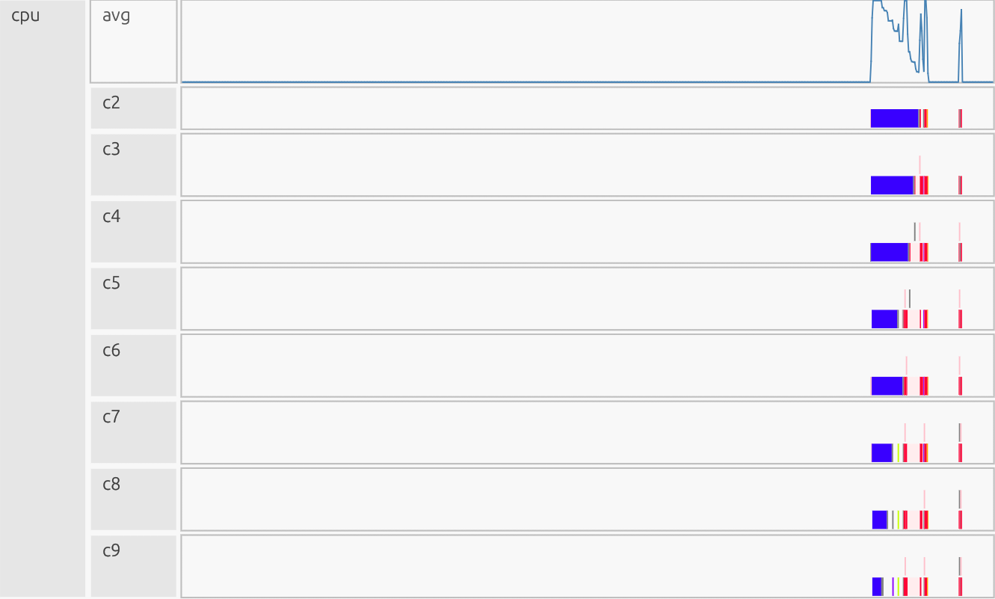Click the blue segment in c3 track
The height and width of the screenshot is (599, 995).
892,185
